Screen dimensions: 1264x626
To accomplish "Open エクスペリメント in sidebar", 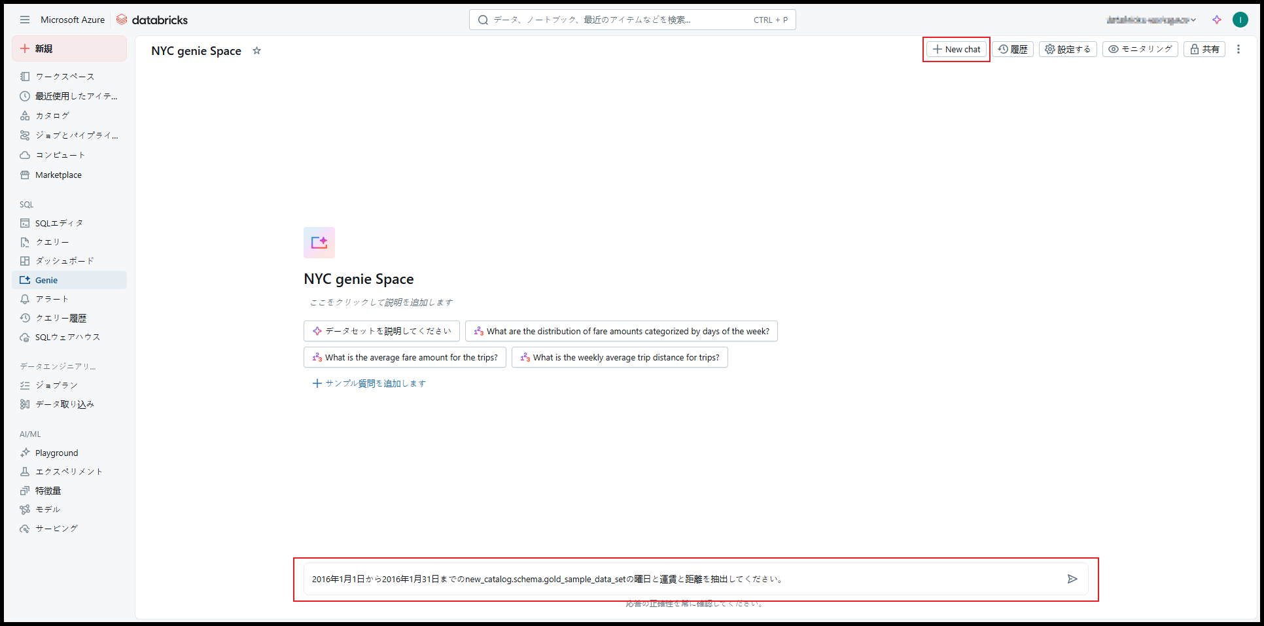I will click(69, 472).
